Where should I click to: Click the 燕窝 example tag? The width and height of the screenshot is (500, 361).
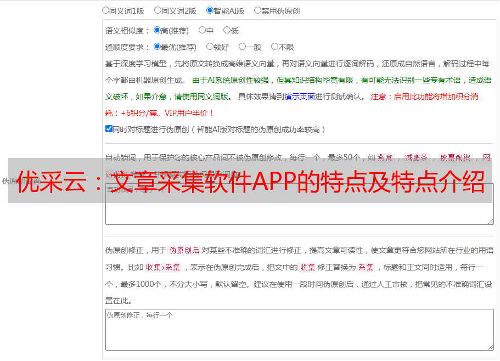click(x=385, y=157)
